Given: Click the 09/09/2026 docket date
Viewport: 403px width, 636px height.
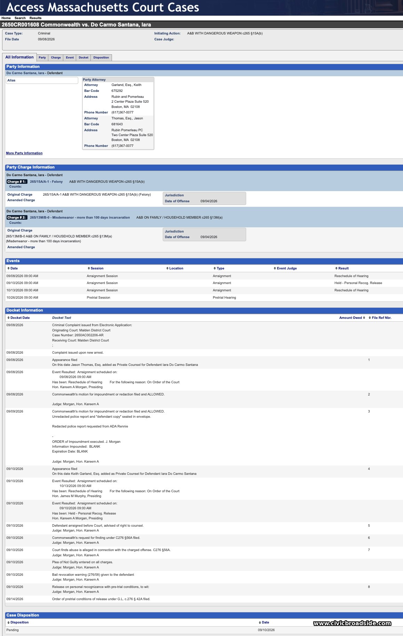Looking at the screenshot, I should tap(15, 411).
